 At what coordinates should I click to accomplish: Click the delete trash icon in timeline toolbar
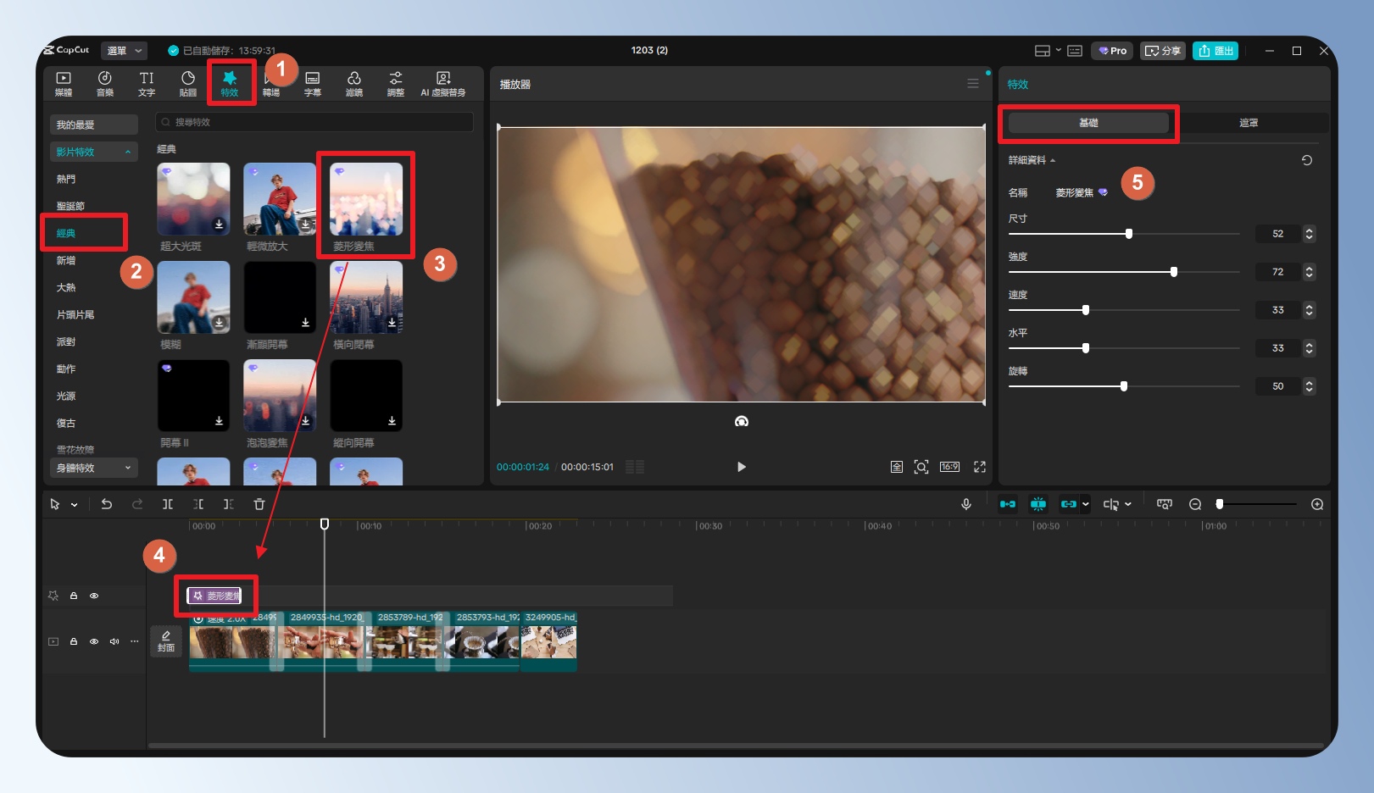pos(259,504)
